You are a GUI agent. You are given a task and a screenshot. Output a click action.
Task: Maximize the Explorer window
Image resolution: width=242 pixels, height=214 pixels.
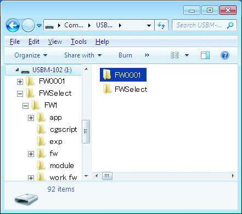pos(210,10)
